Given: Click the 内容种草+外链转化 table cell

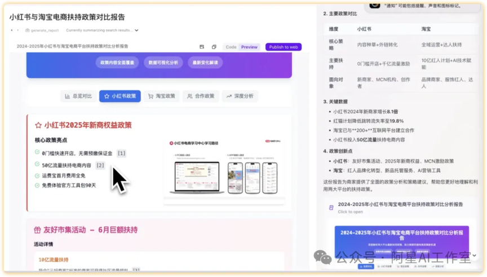Looking at the screenshot, I should (x=377, y=44).
